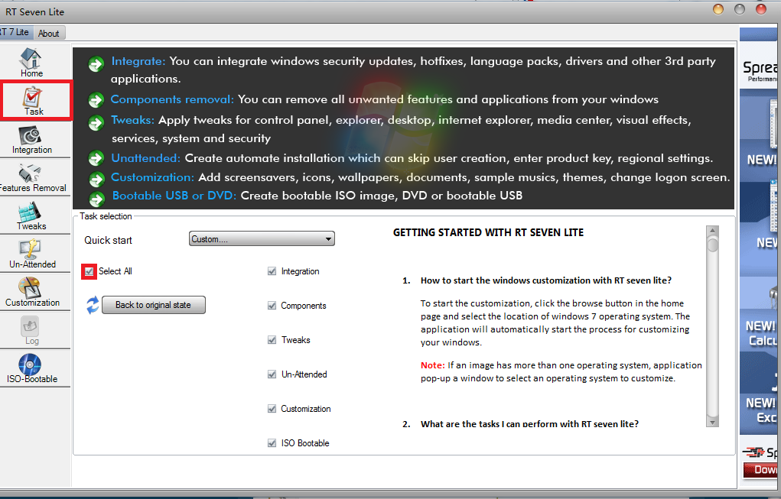The height and width of the screenshot is (499, 781).
Task: Switch to the About tab
Action: (x=49, y=34)
